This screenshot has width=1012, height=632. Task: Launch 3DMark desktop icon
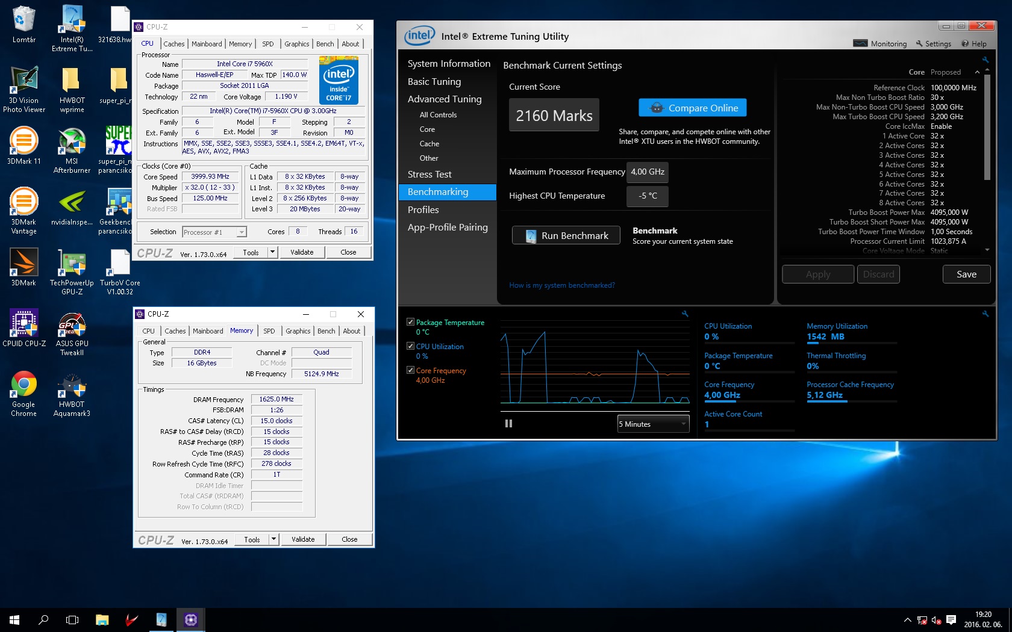coord(23,267)
